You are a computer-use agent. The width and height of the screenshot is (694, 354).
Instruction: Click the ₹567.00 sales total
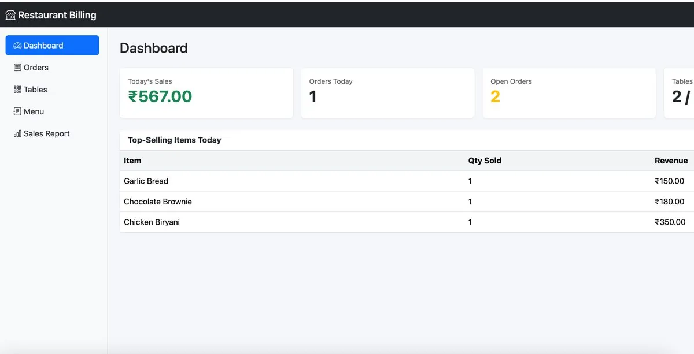click(x=160, y=96)
